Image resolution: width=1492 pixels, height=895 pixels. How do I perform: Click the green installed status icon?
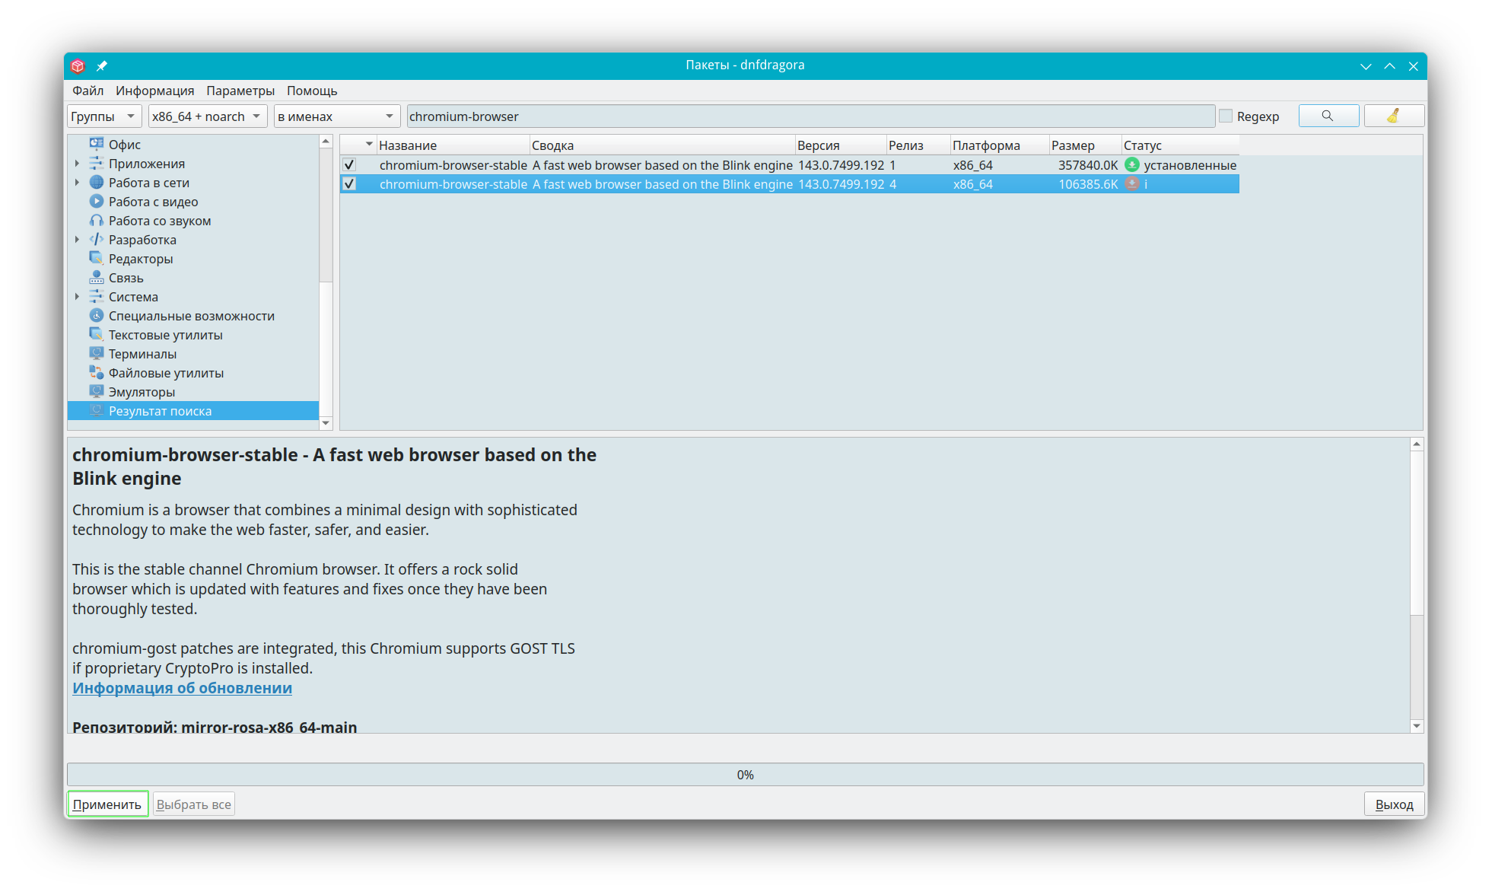(1132, 164)
